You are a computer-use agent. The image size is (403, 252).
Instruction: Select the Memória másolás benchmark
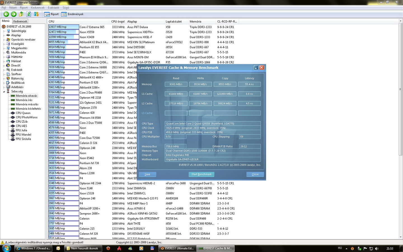(27, 104)
